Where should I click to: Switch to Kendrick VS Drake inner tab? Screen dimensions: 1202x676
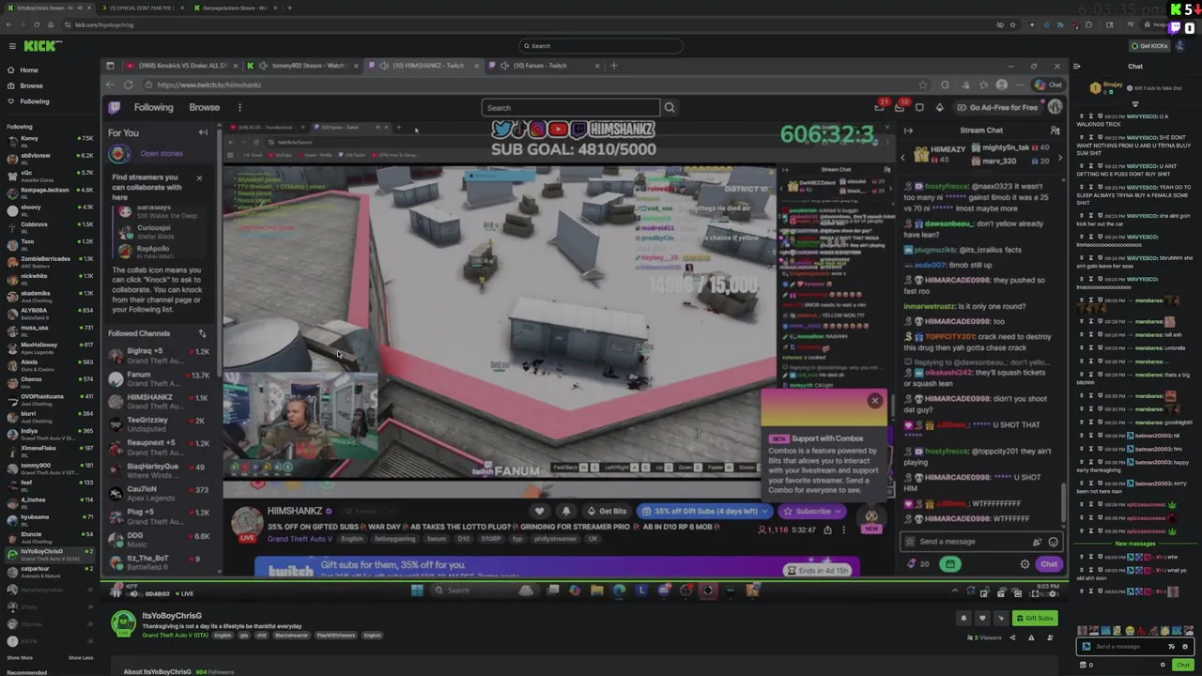[182, 66]
